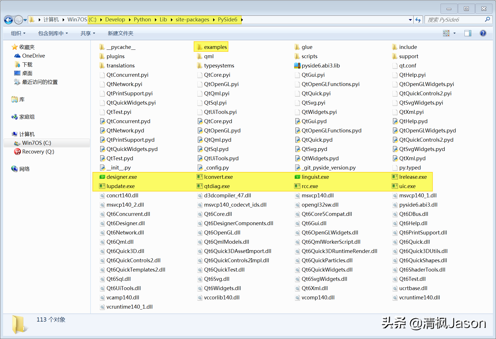Screen dimensions: 496x339
Task: Click the 新建文件夹 button
Action: pyautogui.click(x=120, y=33)
